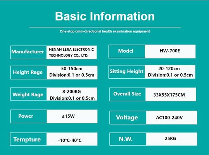
Task: Select the 'N.W.' label cell
Action: [x=128, y=139]
